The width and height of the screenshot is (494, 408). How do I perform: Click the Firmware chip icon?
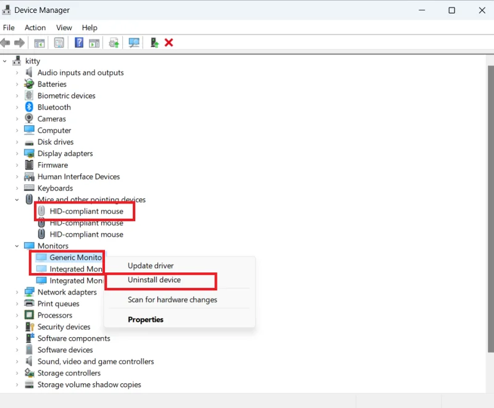(29, 165)
